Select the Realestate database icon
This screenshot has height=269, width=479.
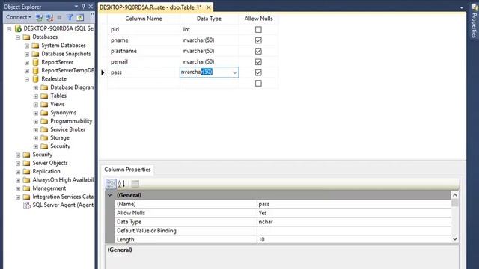[x=35, y=78]
